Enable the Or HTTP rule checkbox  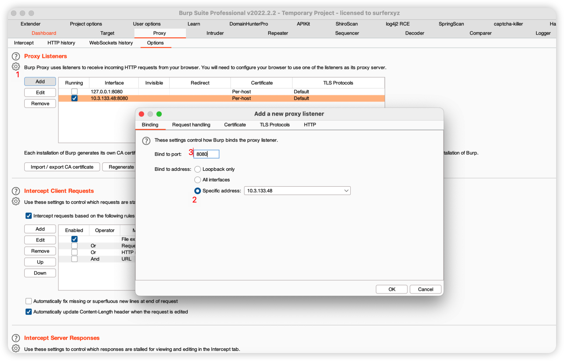tap(74, 253)
